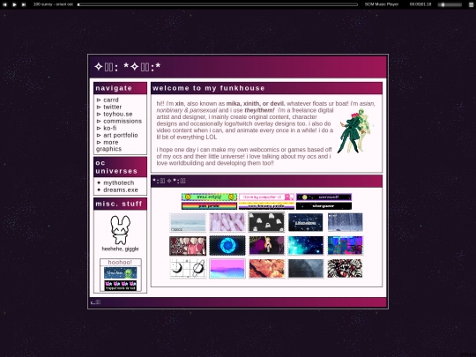Open the art portfolio link
Screen dimensions: 476x357
coord(121,135)
